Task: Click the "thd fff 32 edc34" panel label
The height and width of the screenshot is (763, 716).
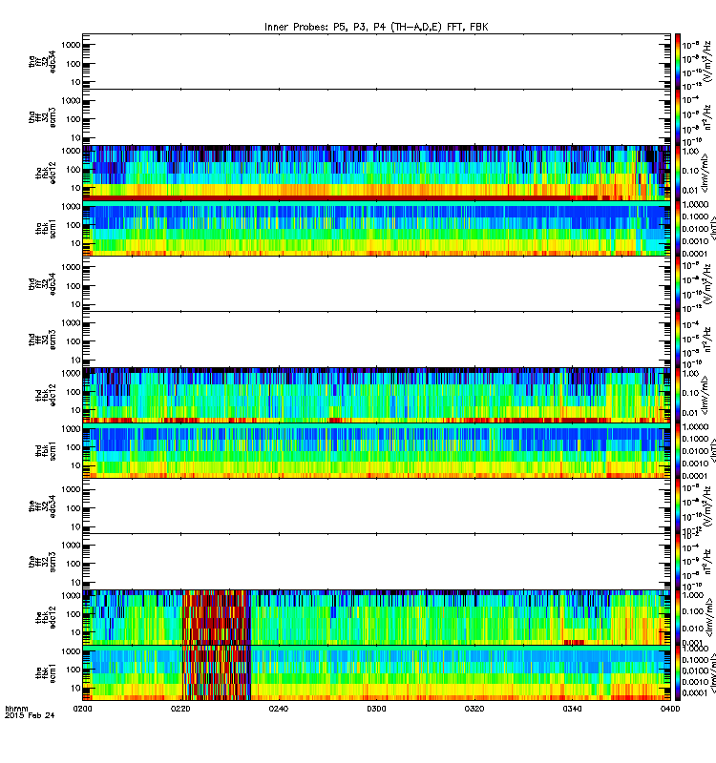Action: [x=42, y=283]
